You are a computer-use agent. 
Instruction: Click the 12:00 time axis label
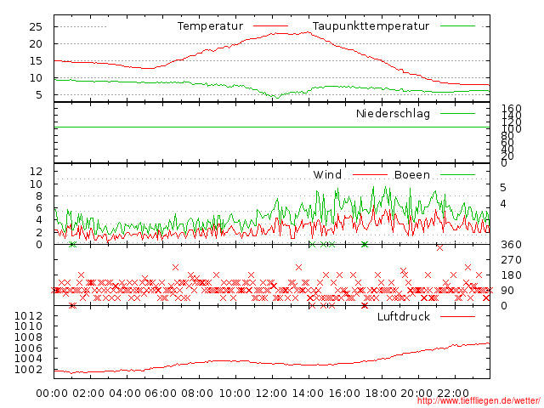[x=271, y=394]
